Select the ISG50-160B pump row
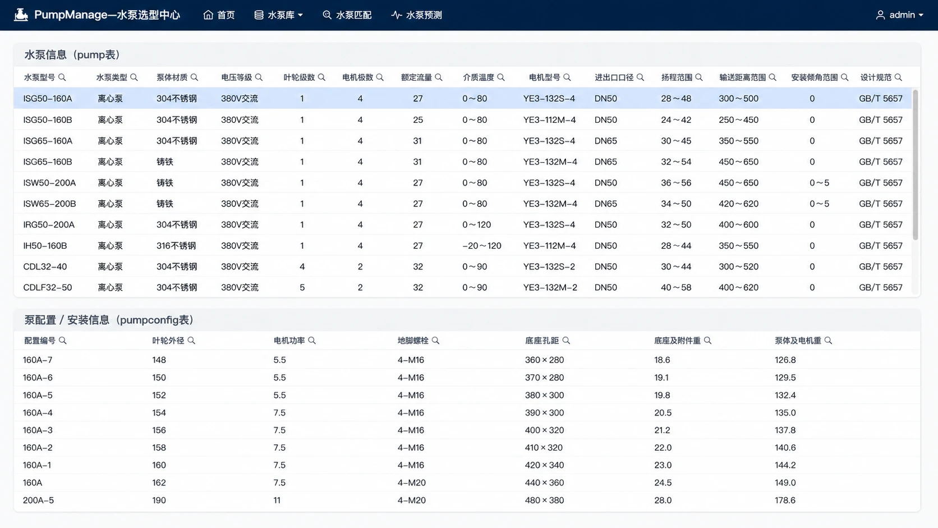Screen dimensions: 938x528 (463, 120)
